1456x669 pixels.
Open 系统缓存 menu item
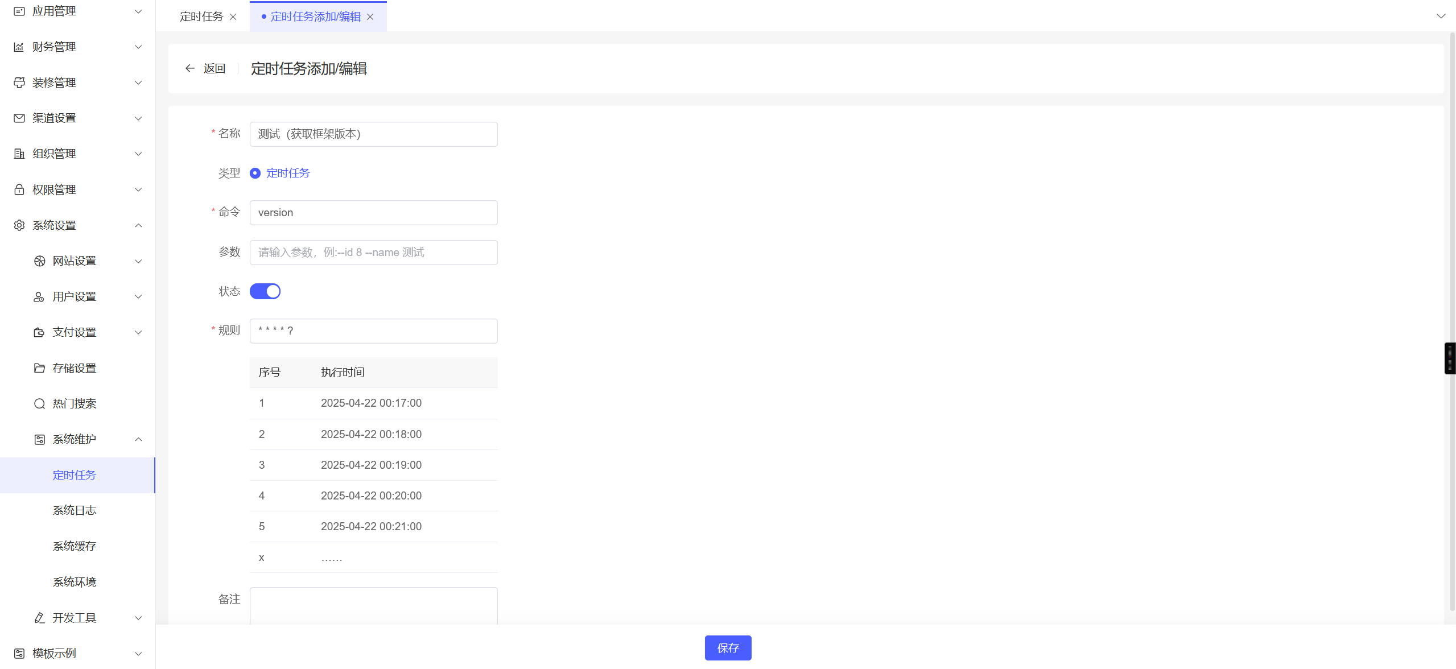[x=75, y=547]
